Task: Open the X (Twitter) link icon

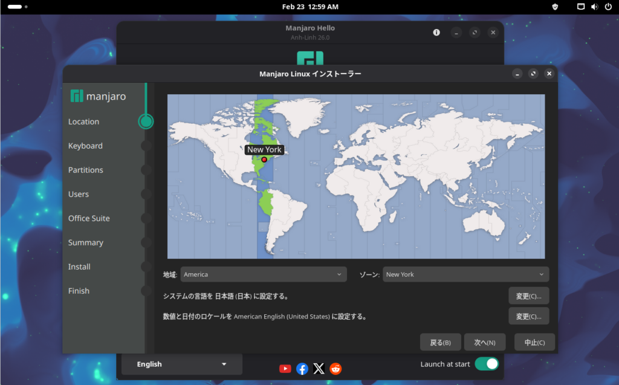Action: pyautogui.click(x=319, y=369)
